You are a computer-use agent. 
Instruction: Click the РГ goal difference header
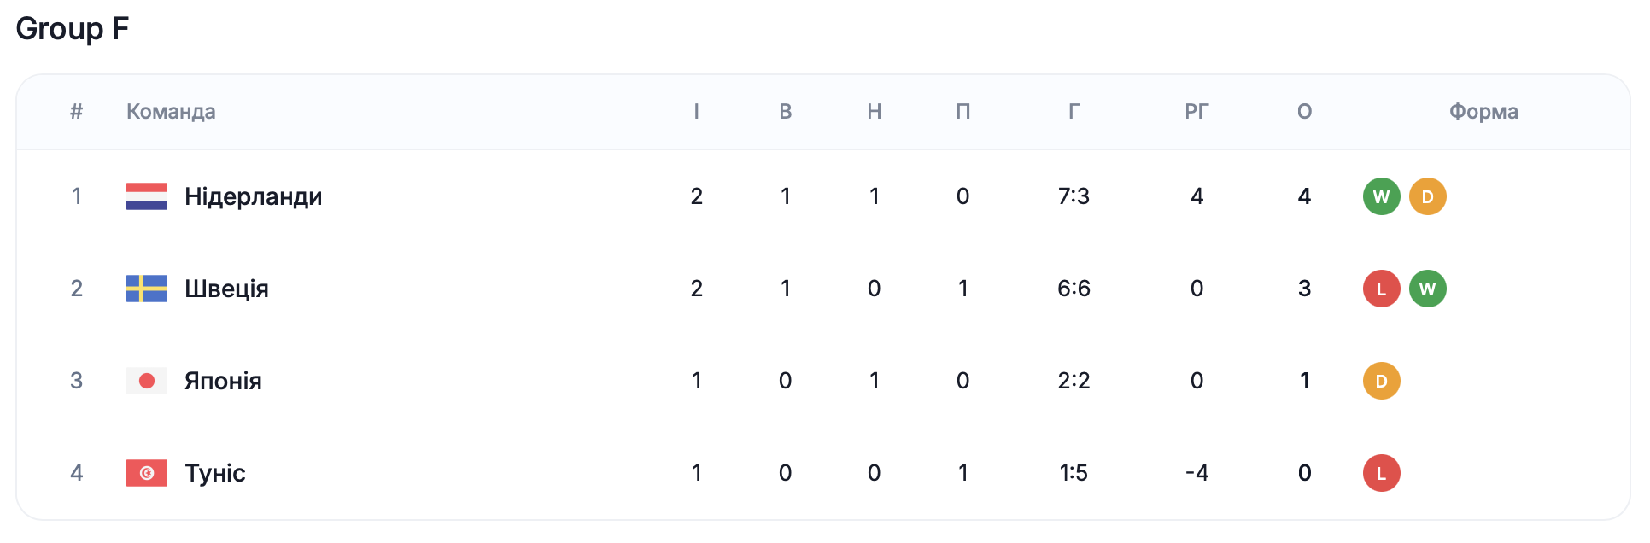tap(1197, 112)
